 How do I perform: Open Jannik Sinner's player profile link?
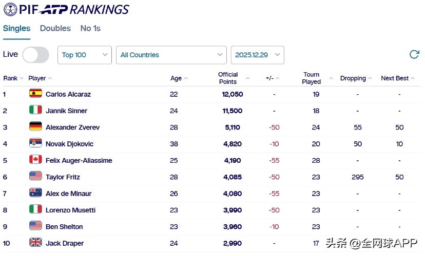point(66,111)
